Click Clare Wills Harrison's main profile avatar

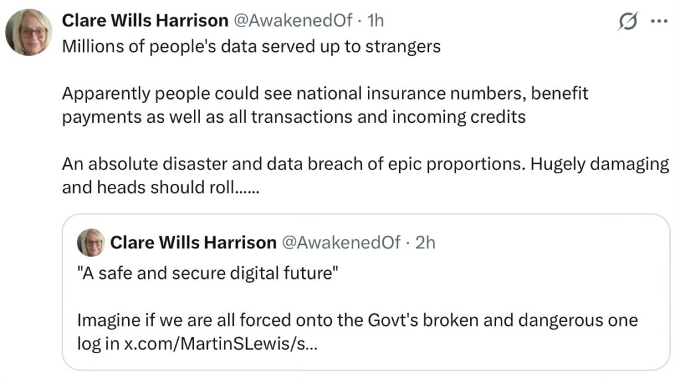coord(29,32)
